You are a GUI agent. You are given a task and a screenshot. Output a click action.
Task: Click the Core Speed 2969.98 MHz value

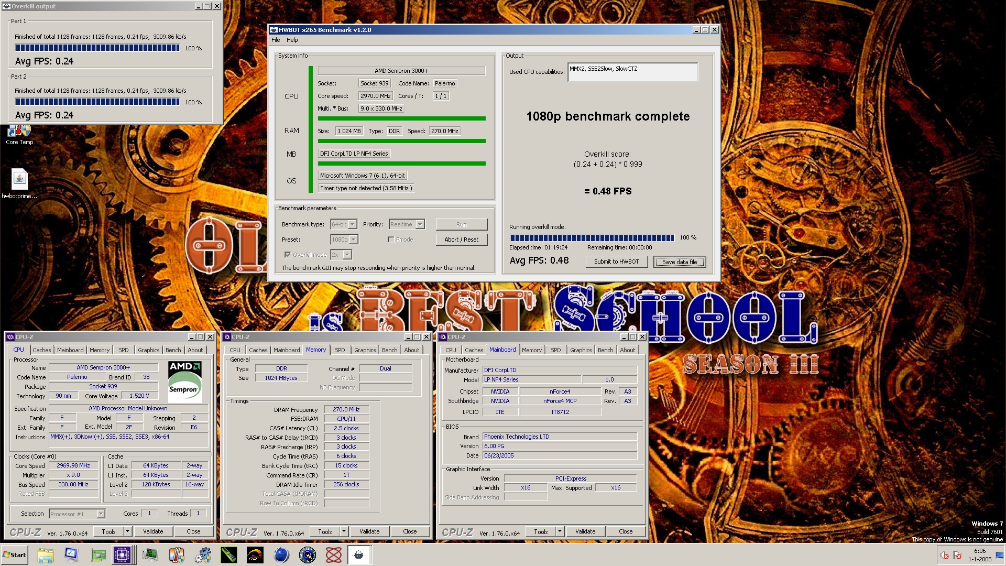click(x=73, y=465)
